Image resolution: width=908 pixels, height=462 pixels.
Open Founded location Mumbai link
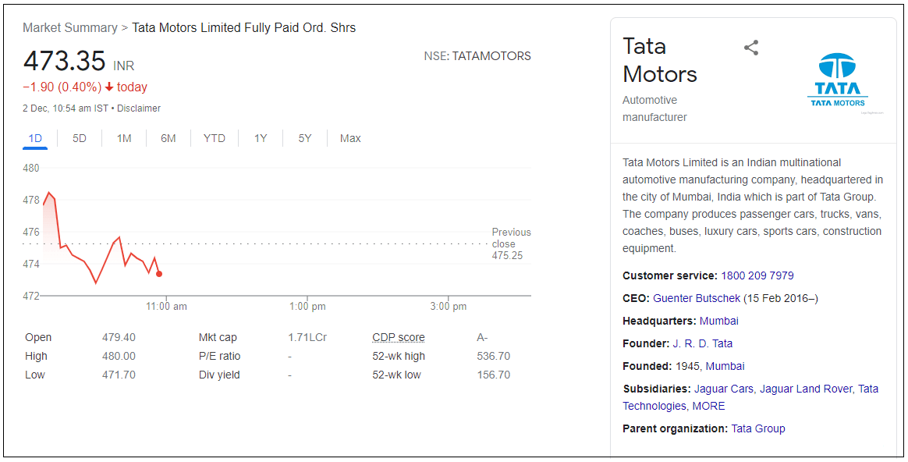pyautogui.click(x=725, y=366)
